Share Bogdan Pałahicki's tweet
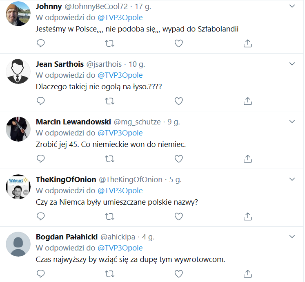 pyautogui.click(x=247, y=273)
